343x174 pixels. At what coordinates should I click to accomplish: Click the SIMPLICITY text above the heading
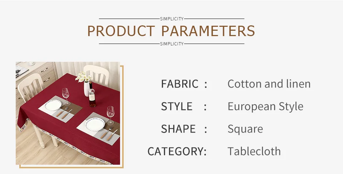[x=172, y=19]
